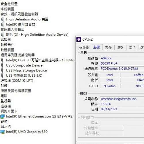Select the 監視器 category
Viewport: 144px width, 144px height.
coord(6,101)
